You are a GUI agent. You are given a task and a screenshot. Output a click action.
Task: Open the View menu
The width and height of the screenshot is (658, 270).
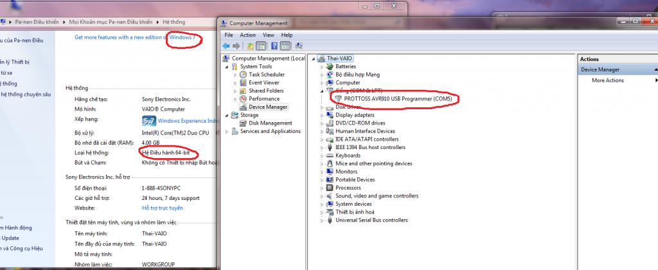[x=269, y=35]
